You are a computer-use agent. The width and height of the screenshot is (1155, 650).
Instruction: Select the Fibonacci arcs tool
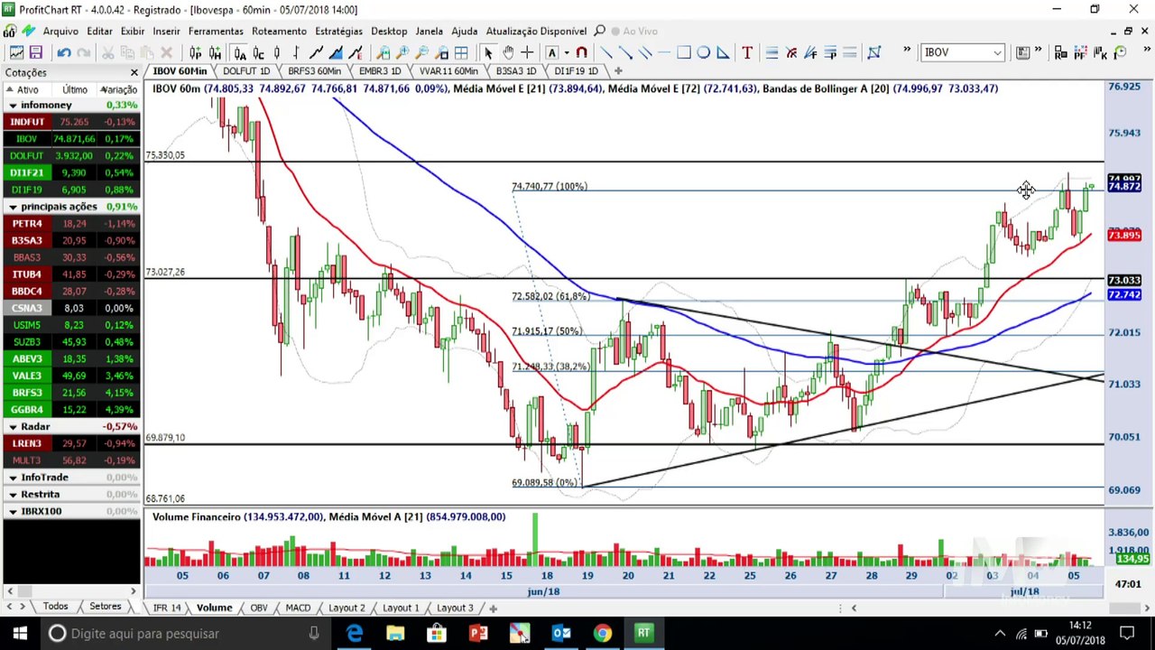[x=791, y=53]
